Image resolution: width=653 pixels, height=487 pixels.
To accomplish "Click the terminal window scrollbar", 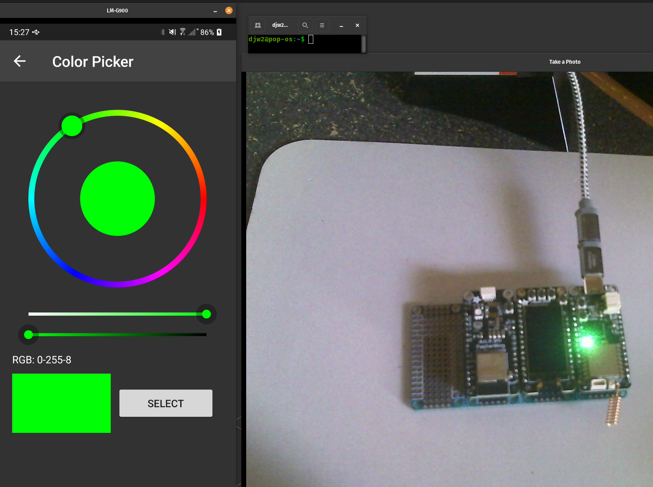I will (364, 44).
